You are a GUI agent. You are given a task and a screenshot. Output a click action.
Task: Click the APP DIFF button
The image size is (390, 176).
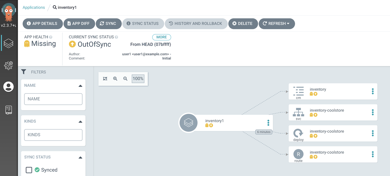point(79,24)
